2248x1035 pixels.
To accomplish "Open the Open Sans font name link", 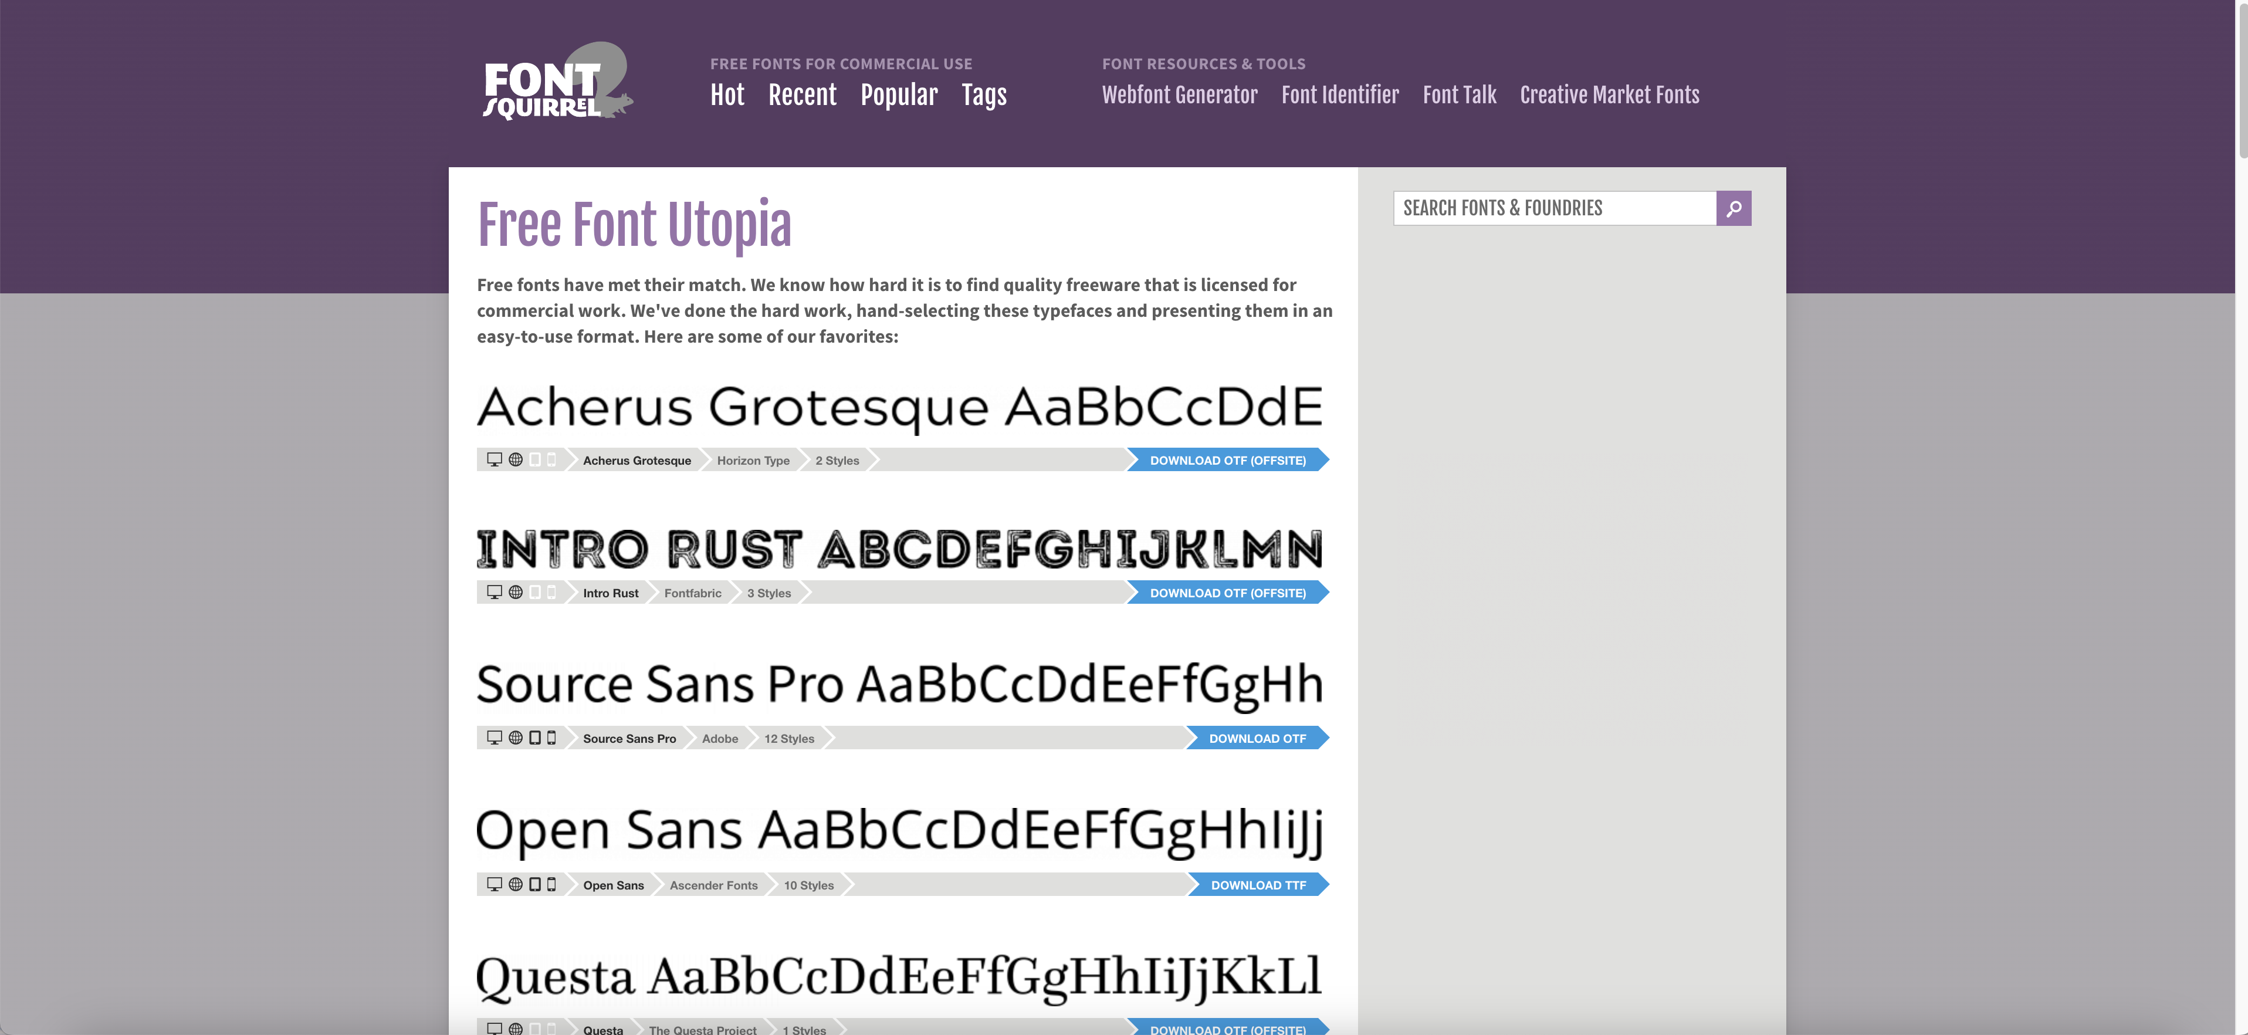I will point(614,886).
